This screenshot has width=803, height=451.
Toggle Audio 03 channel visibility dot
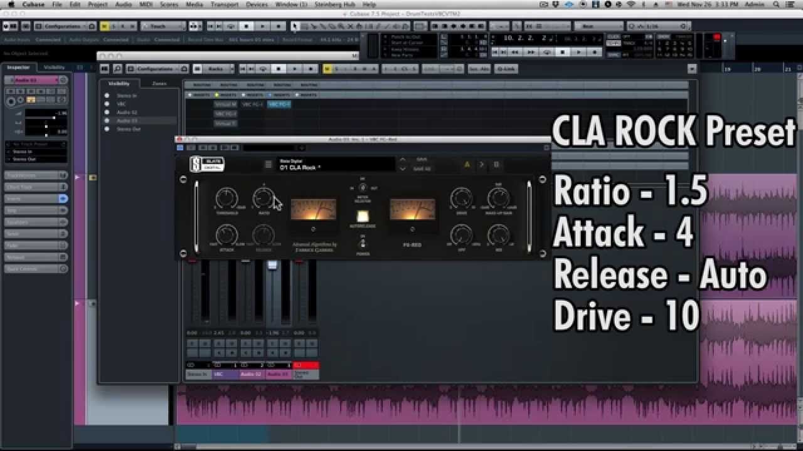[107, 120]
